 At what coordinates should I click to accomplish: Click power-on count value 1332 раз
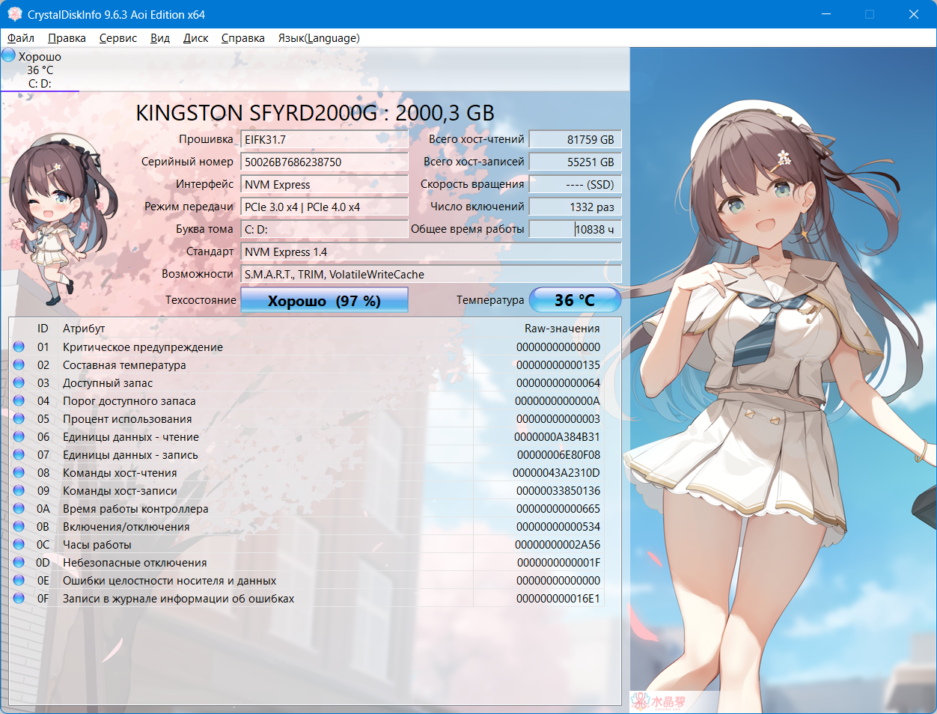(575, 207)
